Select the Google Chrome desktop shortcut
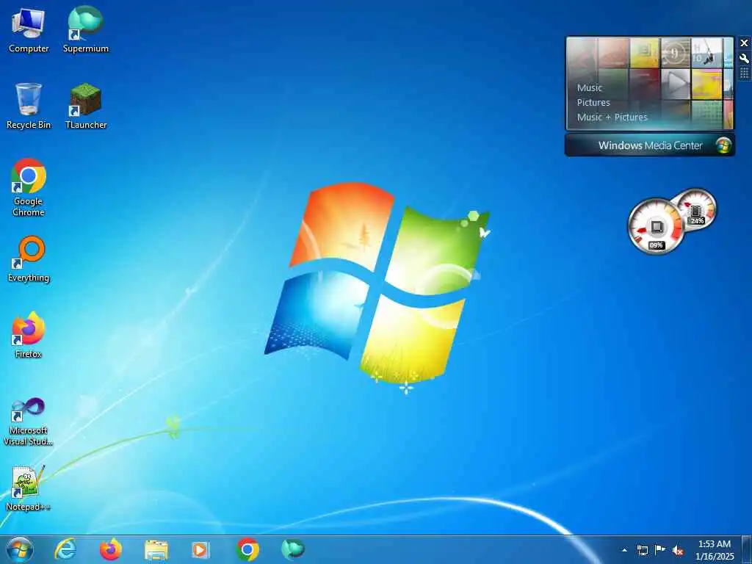 tap(29, 187)
